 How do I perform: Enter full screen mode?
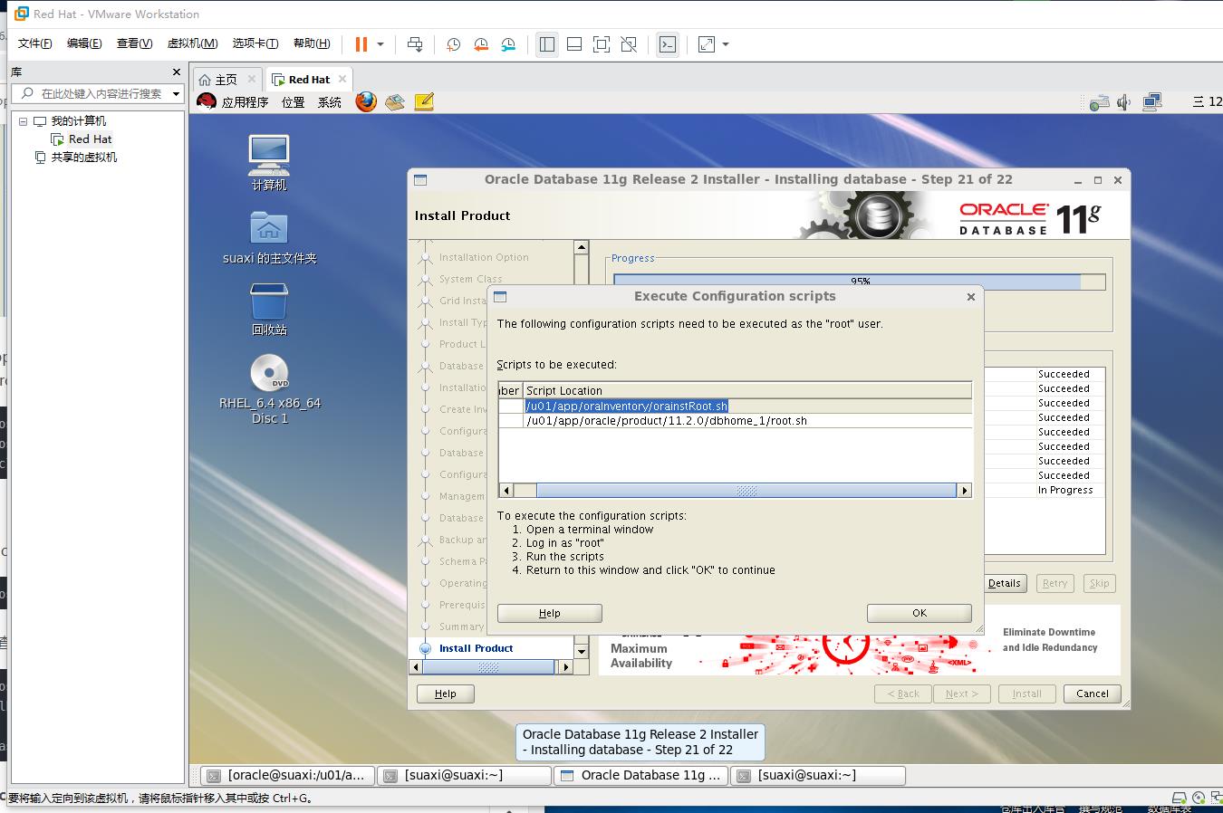602,43
